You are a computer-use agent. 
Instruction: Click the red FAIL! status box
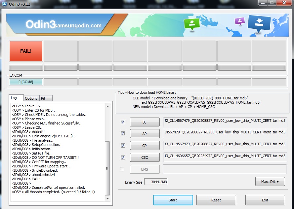[26, 51]
